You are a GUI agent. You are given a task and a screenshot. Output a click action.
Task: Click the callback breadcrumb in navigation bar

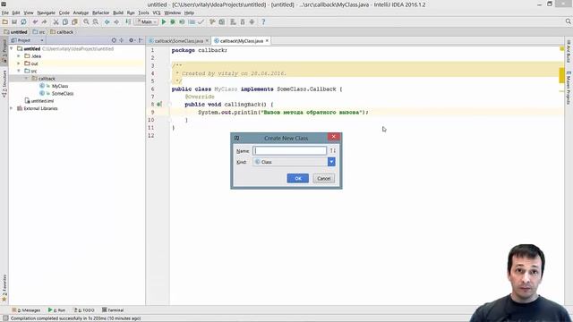[x=62, y=32]
